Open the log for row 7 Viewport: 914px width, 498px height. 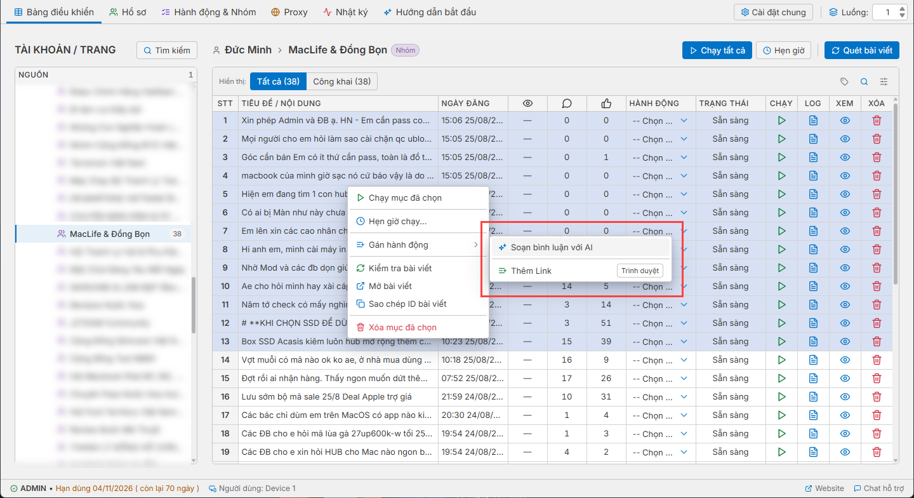coord(813,231)
